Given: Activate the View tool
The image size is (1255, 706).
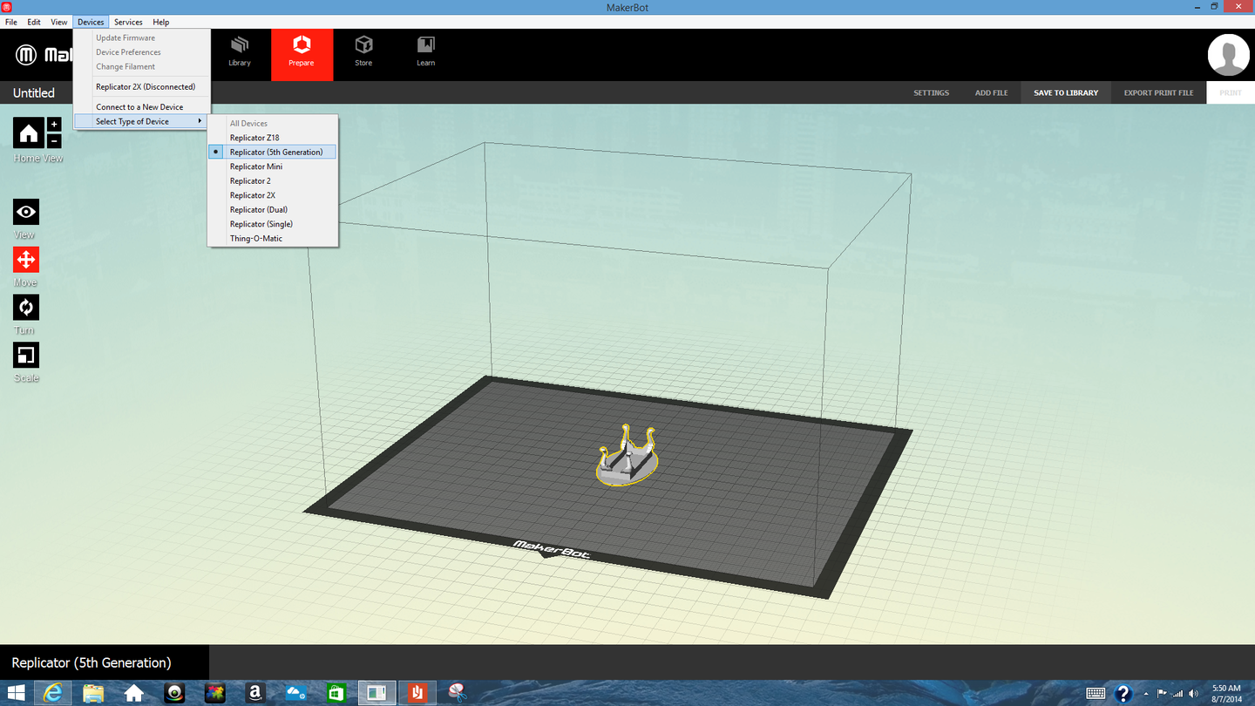Looking at the screenshot, I should tap(25, 211).
